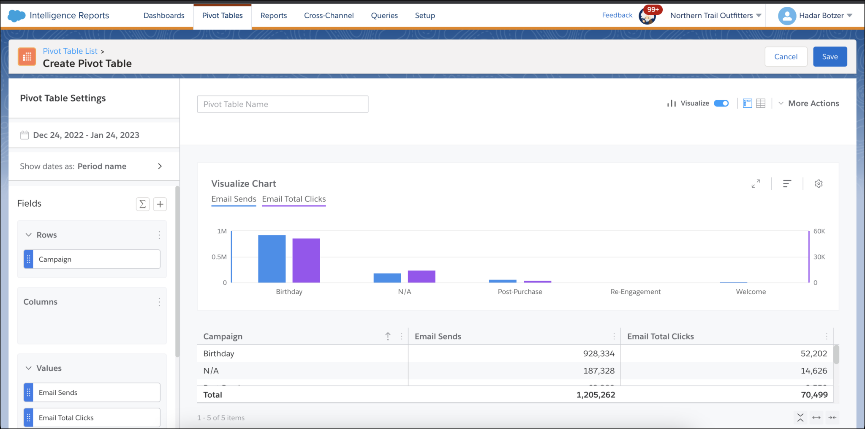
Task: Open the calendar icon beside the date range
Action: coord(24,135)
